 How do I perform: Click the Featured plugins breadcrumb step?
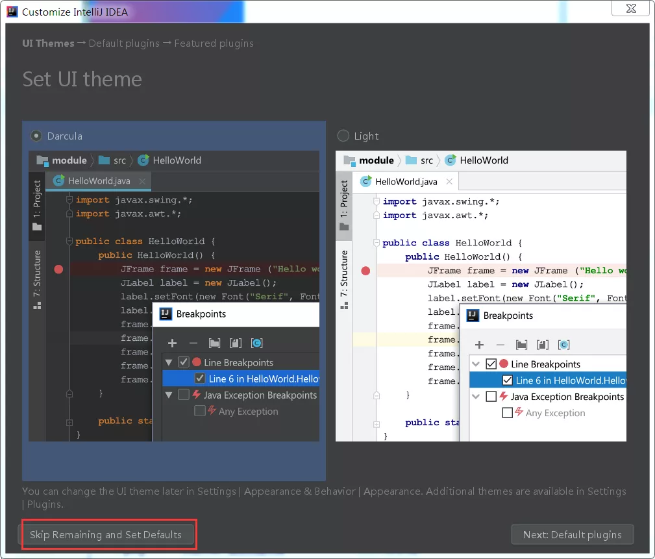(x=214, y=43)
